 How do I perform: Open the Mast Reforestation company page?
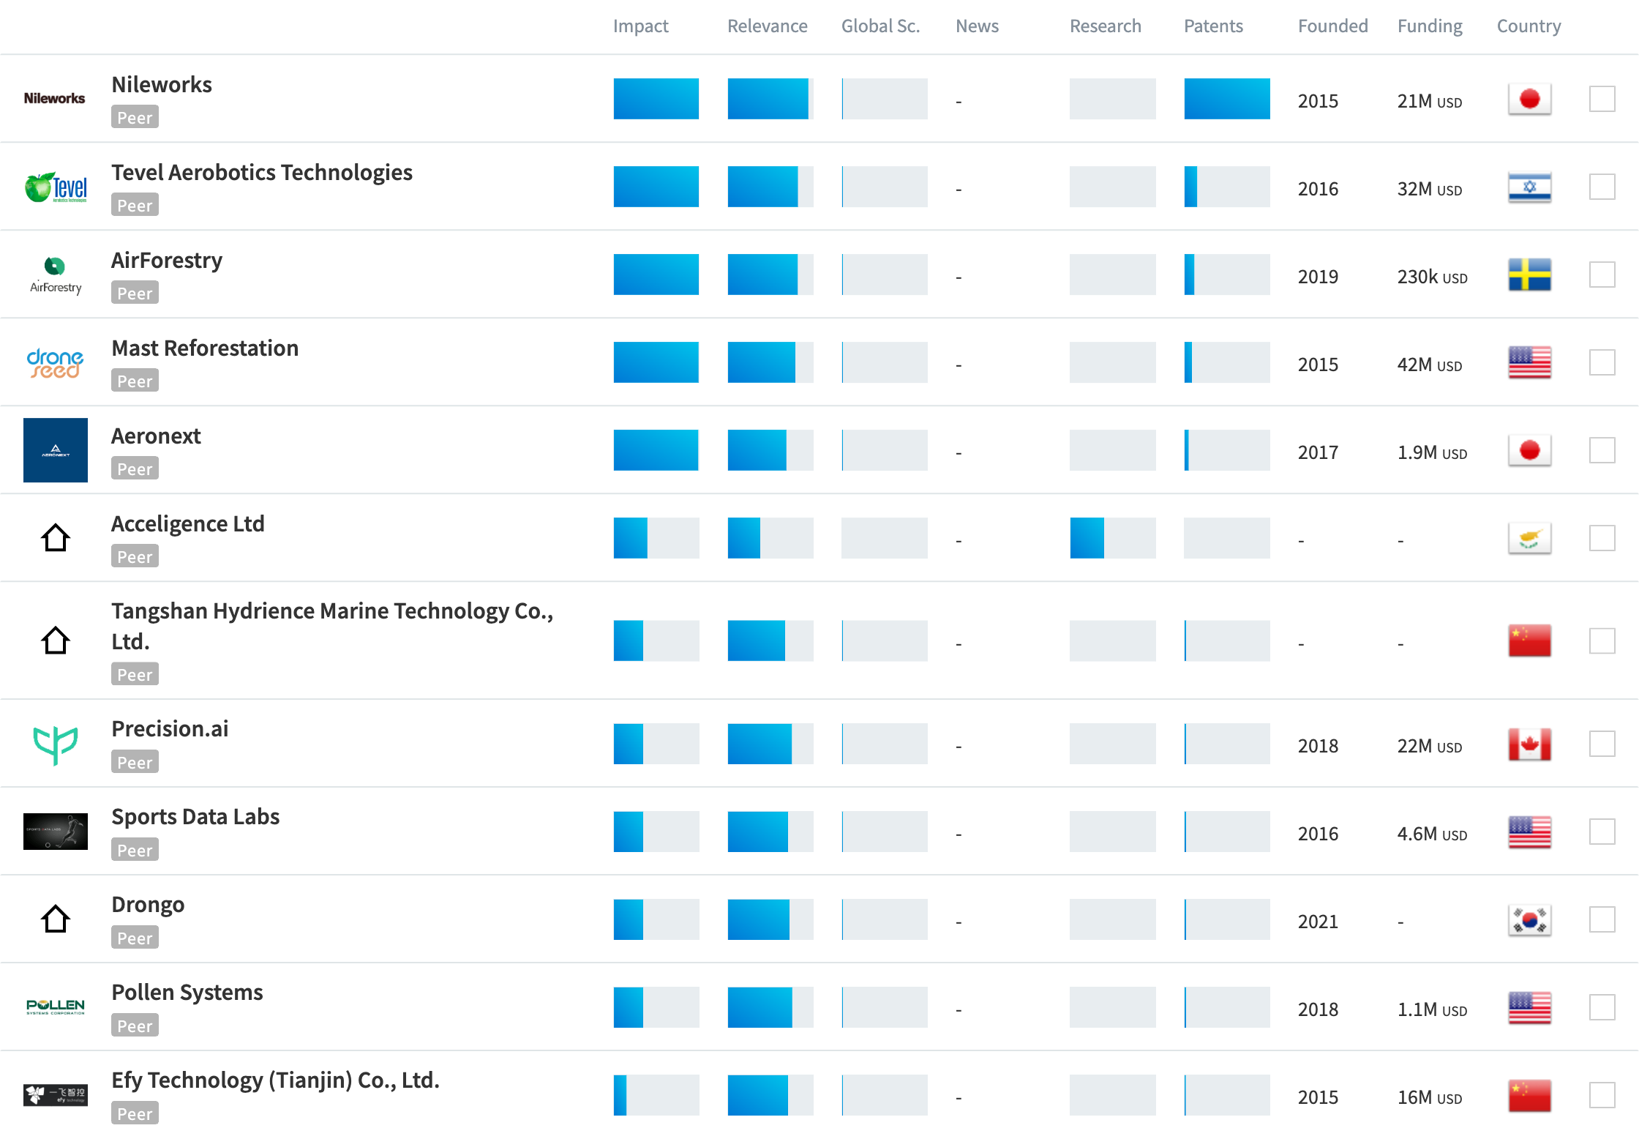pyautogui.click(x=205, y=348)
